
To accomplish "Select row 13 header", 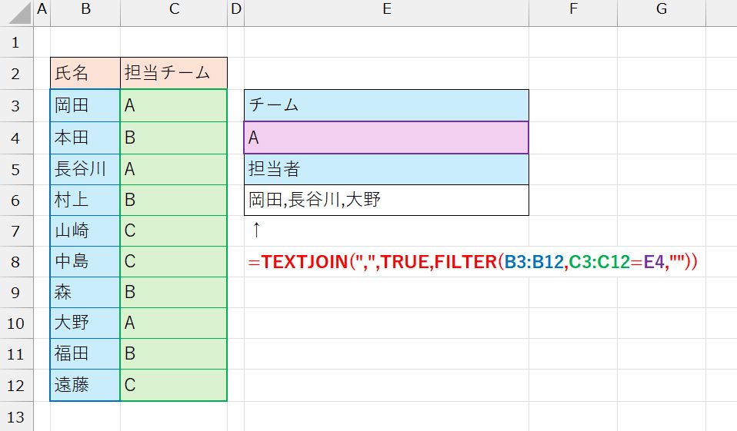I will pyautogui.click(x=16, y=416).
